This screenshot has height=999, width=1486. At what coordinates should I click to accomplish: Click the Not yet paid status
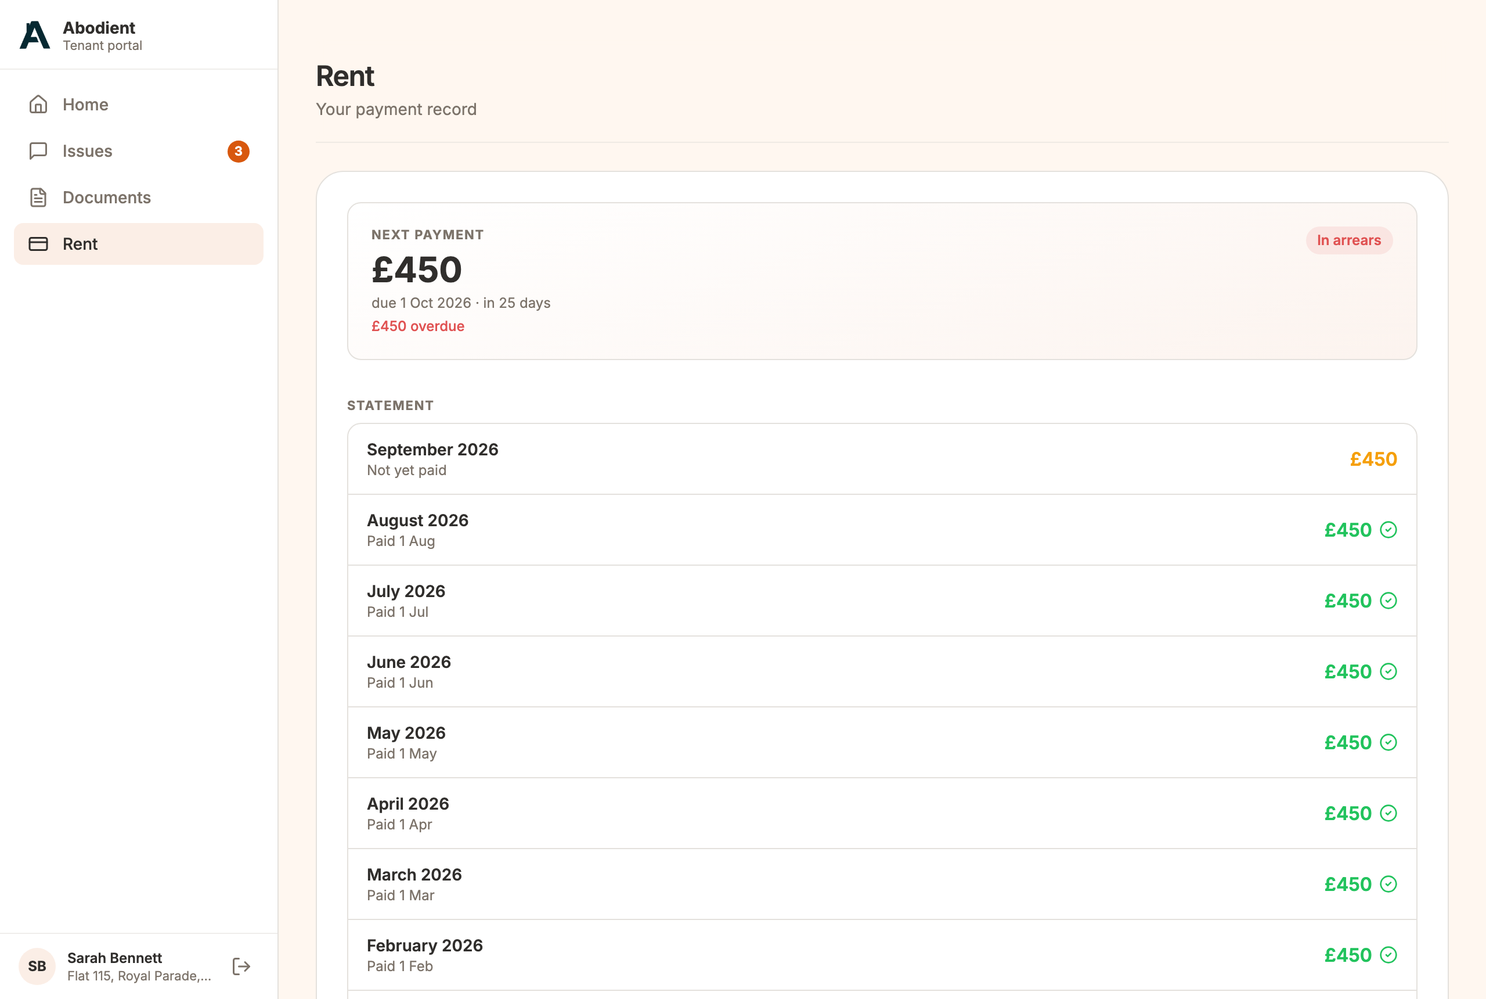[x=406, y=470]
